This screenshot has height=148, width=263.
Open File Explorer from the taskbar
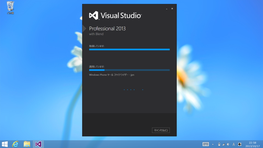pyautogui.click(x=27, y=144)
